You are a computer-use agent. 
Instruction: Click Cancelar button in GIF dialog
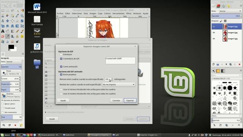(116, 100)
